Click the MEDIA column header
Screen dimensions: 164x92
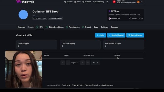[46, 55]
